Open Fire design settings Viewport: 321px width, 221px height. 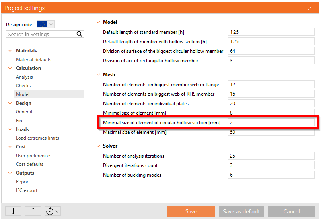pos(19,121)
